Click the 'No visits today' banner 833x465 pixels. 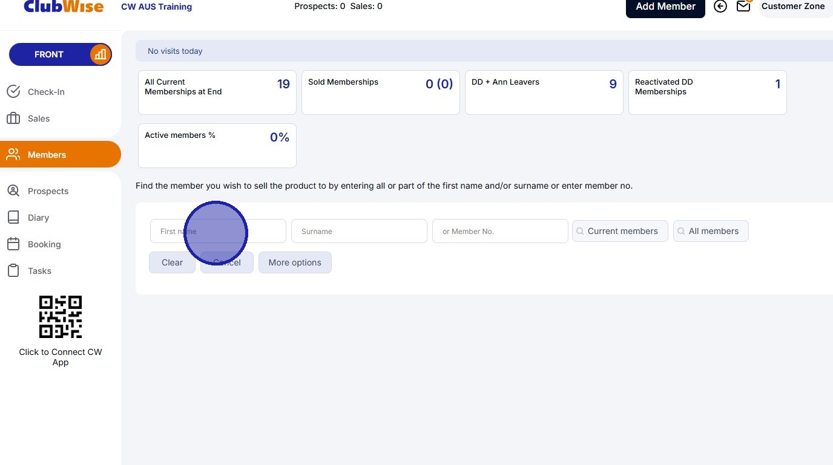coord(484,51)
